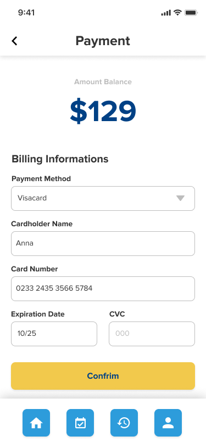This screenshot has width=206, height=447.
Task: Tap the $129 balance amount
Action: pos(103,111)
